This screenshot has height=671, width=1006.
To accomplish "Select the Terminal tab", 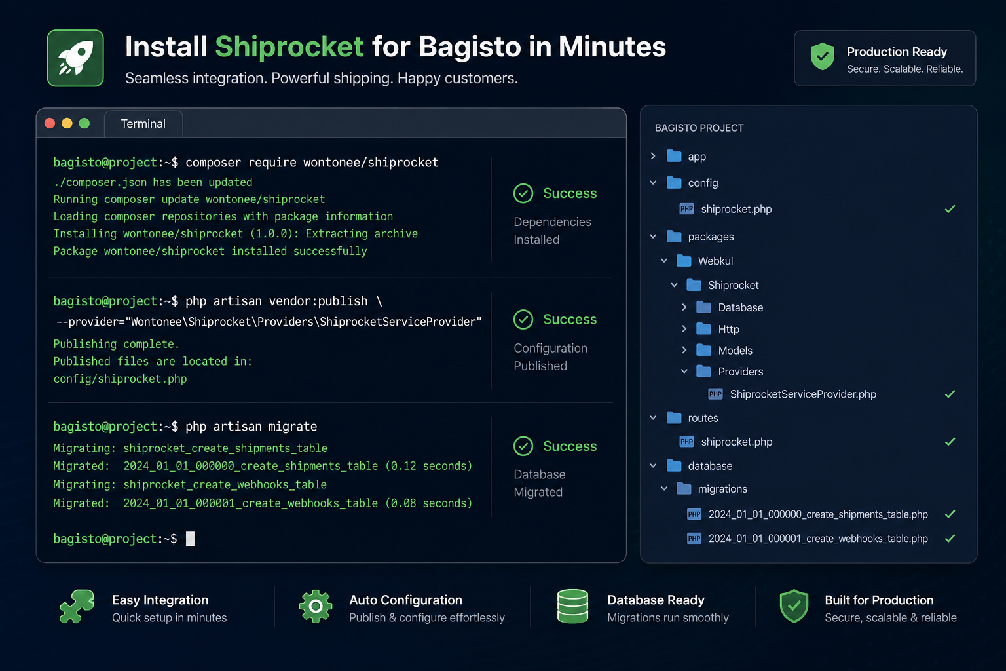I will coord(143,124).
